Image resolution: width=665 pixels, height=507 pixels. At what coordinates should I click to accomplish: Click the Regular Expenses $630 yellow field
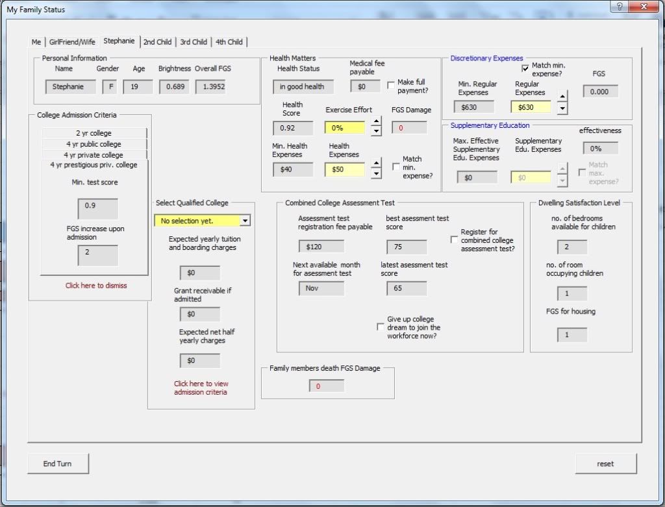[x=531, y=107]
